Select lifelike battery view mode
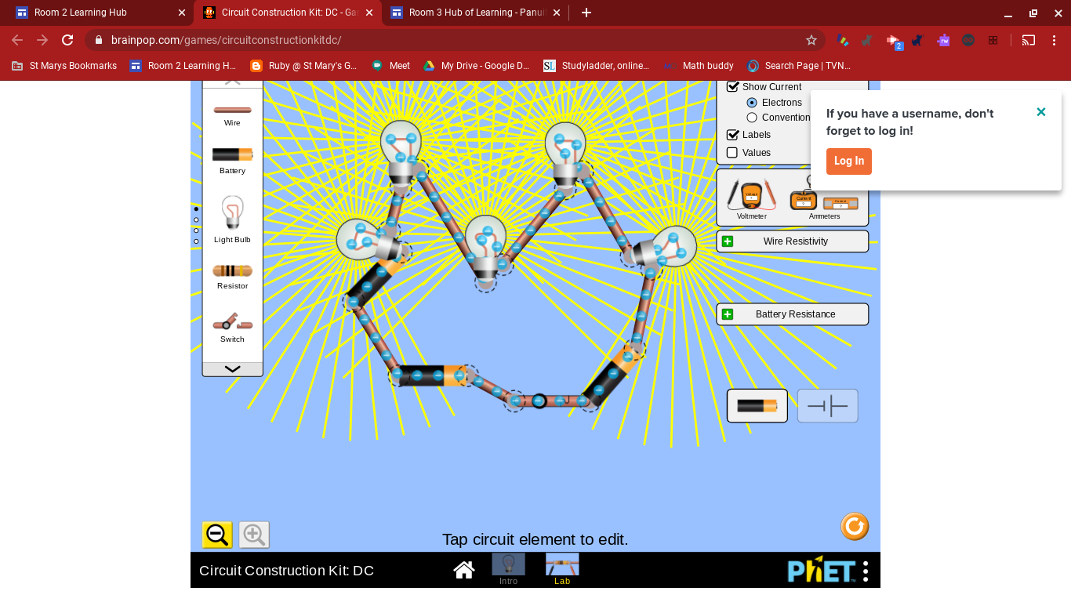The height and width of the screenshot is (602, 1071). 757,405
